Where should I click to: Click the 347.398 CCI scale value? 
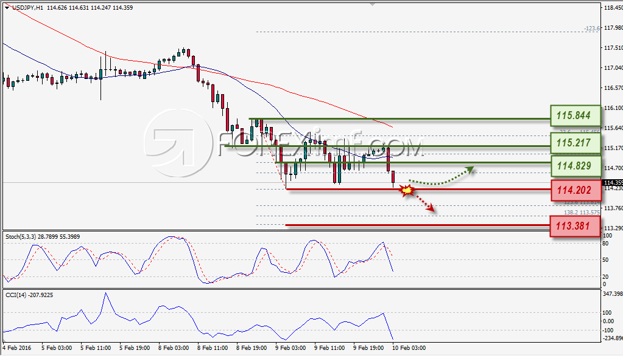(x=613, y=294)
